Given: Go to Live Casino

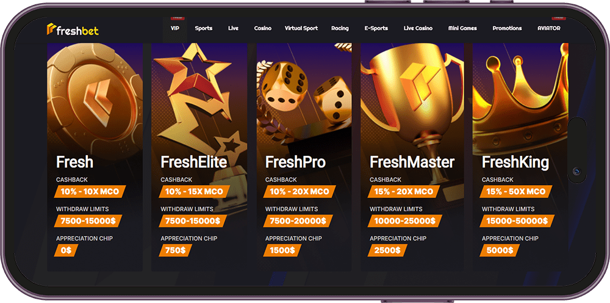Looking at the screenshot, I should 418,29.
